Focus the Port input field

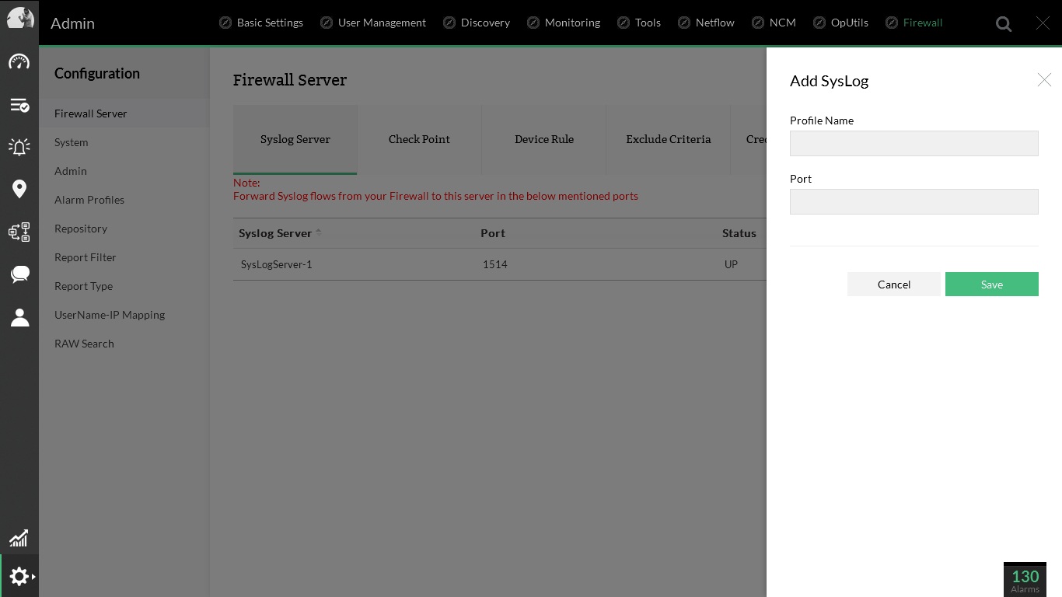[914, 201]
